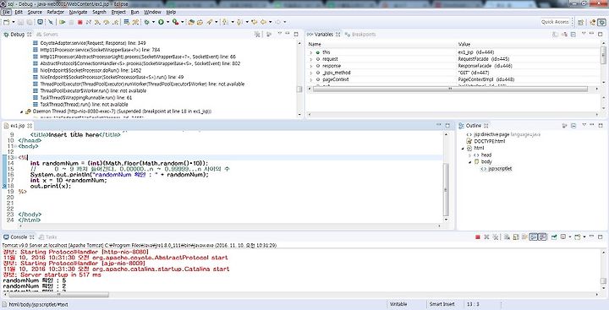The image size is (609, 310).
Task: Click the Resume debug toolbar icon
Action: (62, 22)
